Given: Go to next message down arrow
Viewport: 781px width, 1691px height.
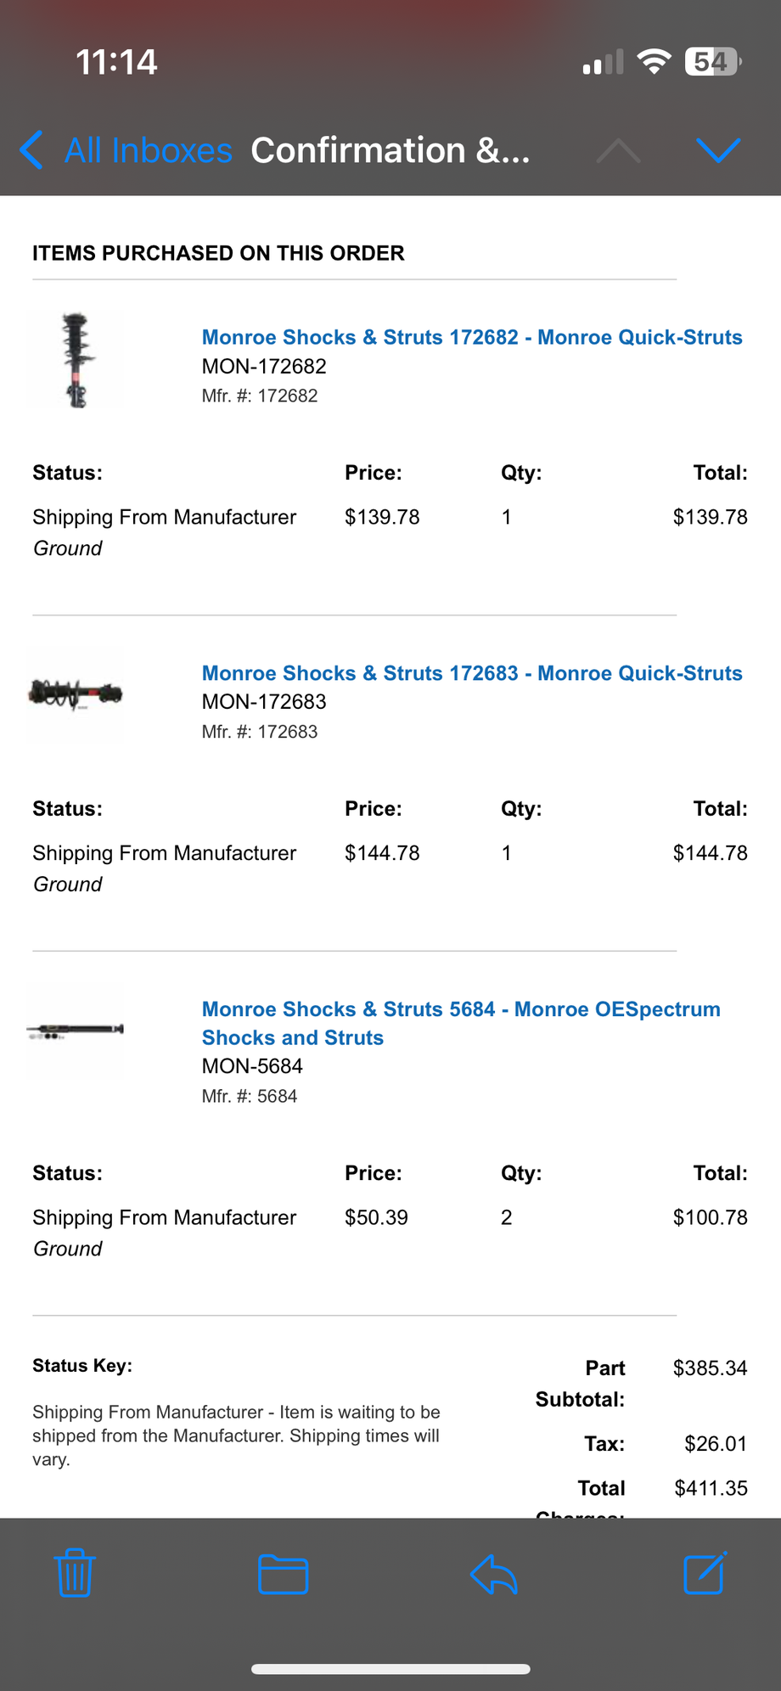Looking at the screenshot, I should [718, 150].
